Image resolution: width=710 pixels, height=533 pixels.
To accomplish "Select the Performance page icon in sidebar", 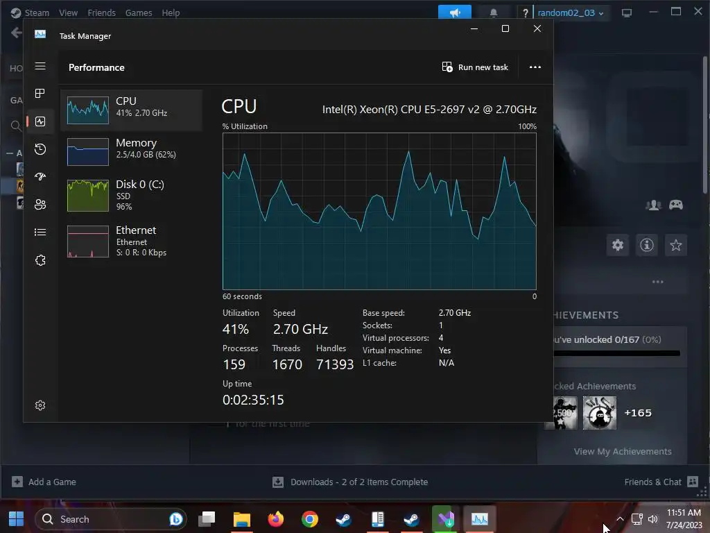I will coord(40,121).
